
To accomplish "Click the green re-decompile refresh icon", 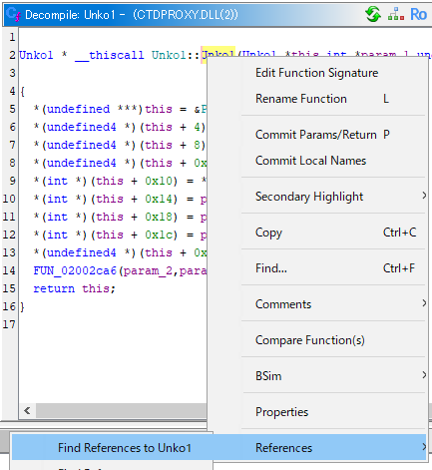I will tap(373, 14).
